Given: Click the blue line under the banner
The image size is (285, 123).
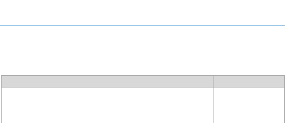Looking at the screenshot, I should point(142,26).
